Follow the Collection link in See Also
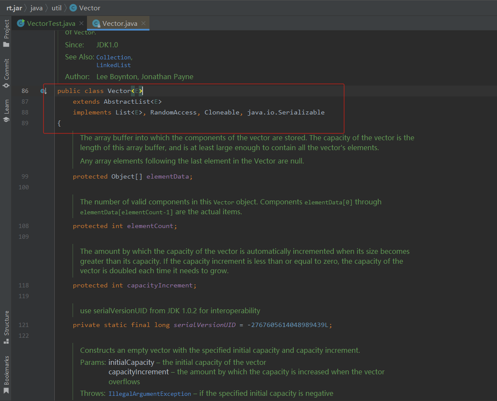Viewport: 497px width, 401px height. point(113,57)
